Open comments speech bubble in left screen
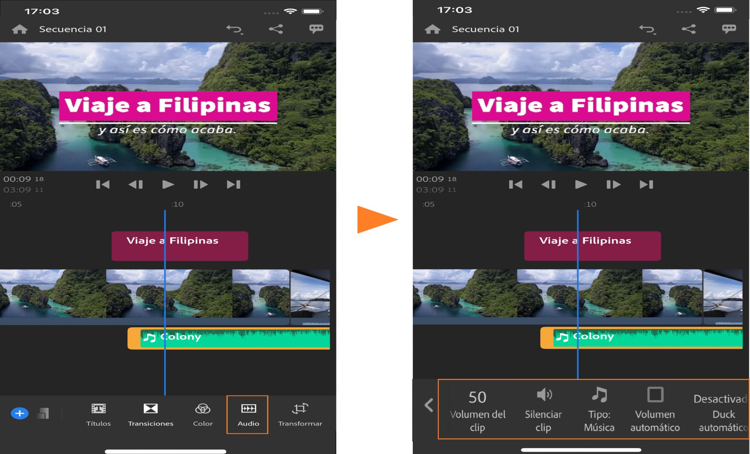 (x=316, y=29)
